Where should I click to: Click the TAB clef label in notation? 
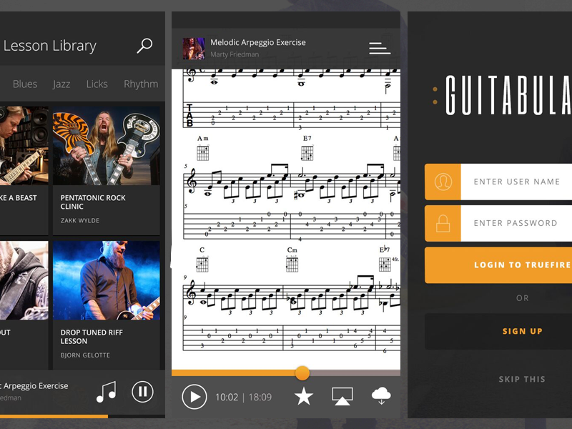(189, 115)
